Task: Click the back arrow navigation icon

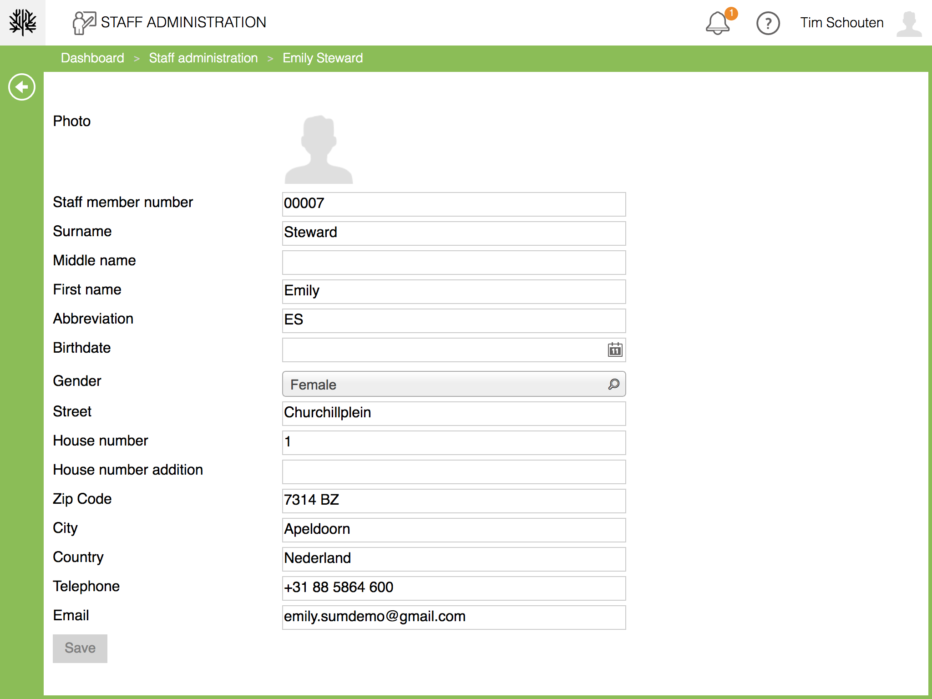Action: [21, 87]
